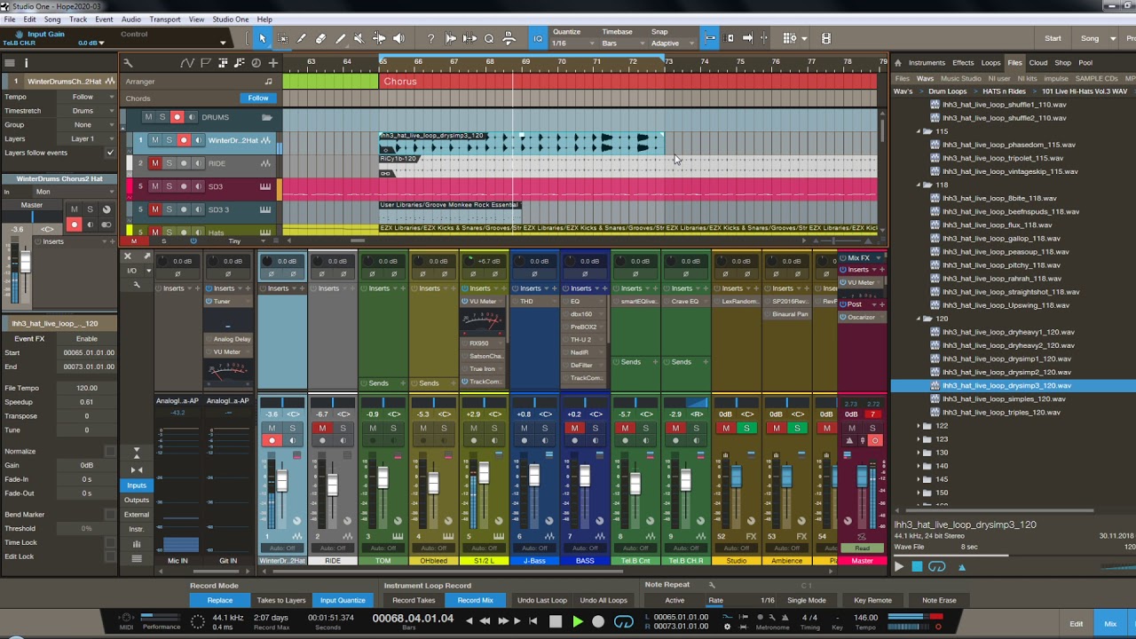Select the Mute tool

[359, 38]
